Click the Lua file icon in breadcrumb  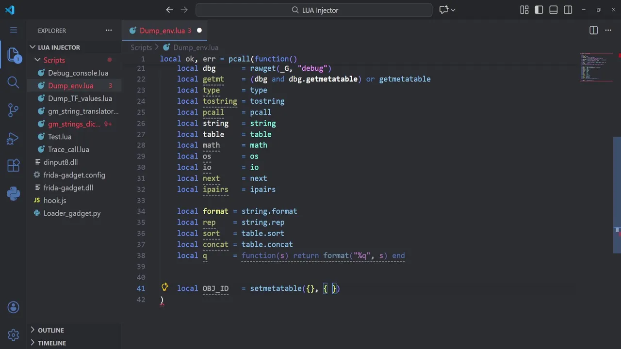coord(166,48)
